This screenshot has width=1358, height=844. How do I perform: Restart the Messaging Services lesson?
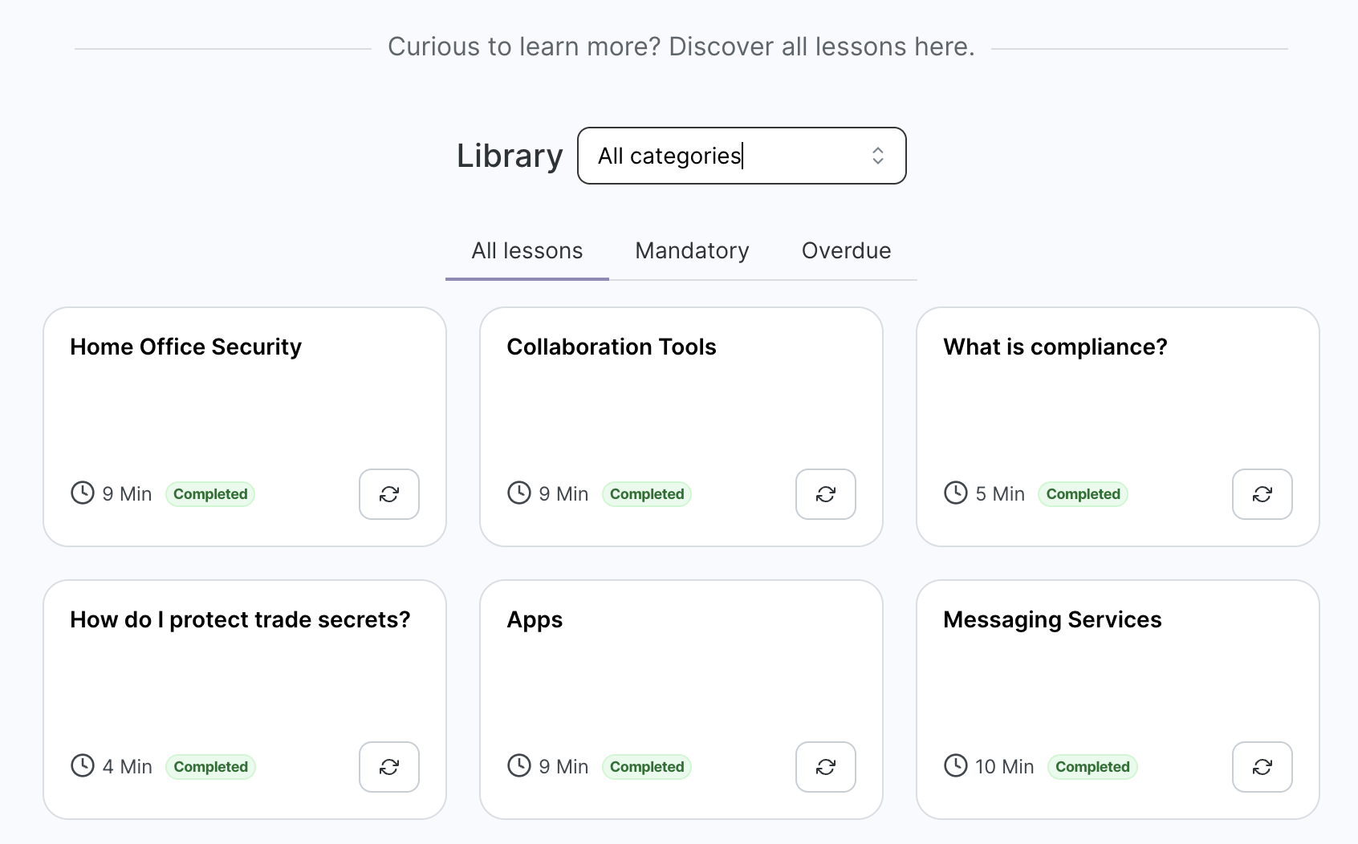[1262, 767]
